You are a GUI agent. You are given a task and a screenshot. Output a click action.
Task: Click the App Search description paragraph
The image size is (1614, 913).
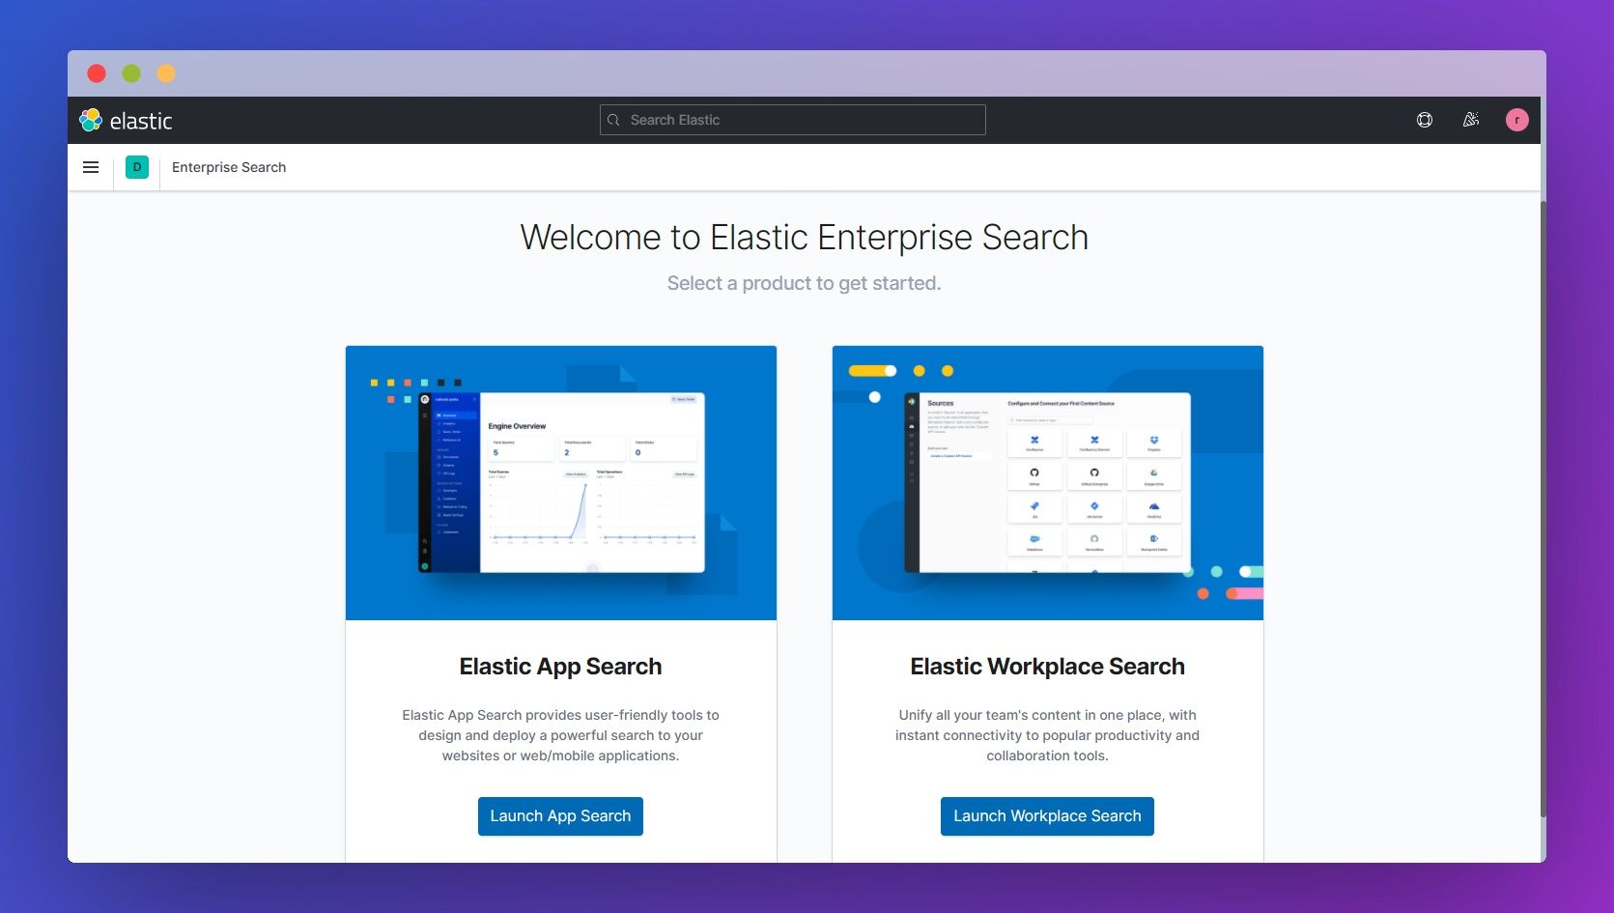click(560, 735)
